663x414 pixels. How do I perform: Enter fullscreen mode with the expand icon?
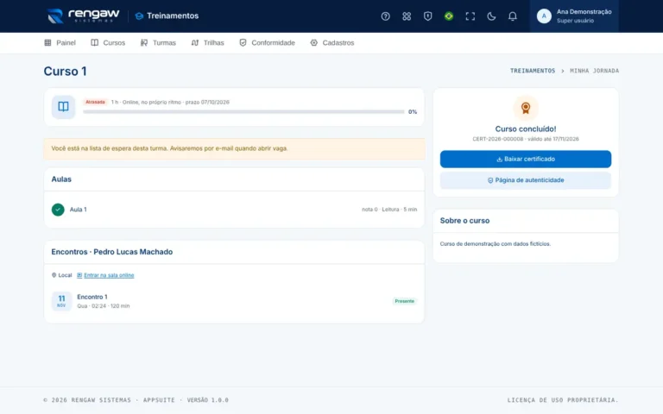[x=470, y=16]
